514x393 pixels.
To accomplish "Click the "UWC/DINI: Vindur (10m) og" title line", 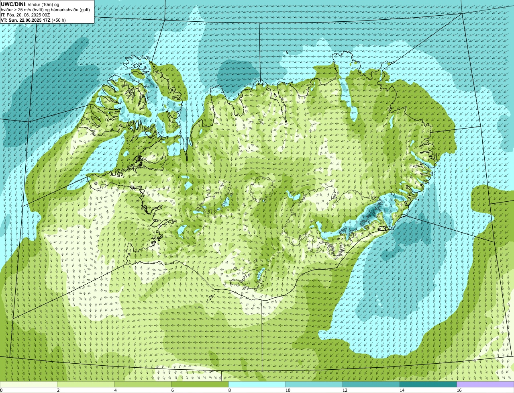I will point(30,4).
